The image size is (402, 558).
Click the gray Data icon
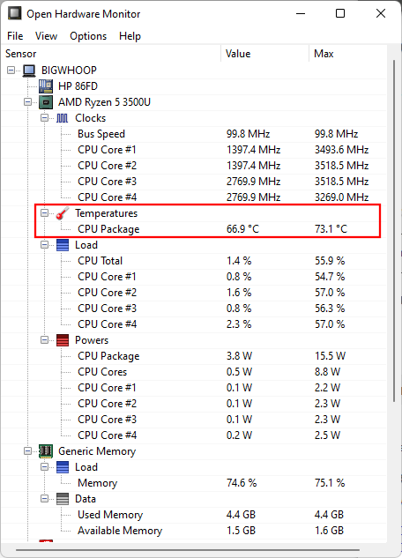[63, 499]
